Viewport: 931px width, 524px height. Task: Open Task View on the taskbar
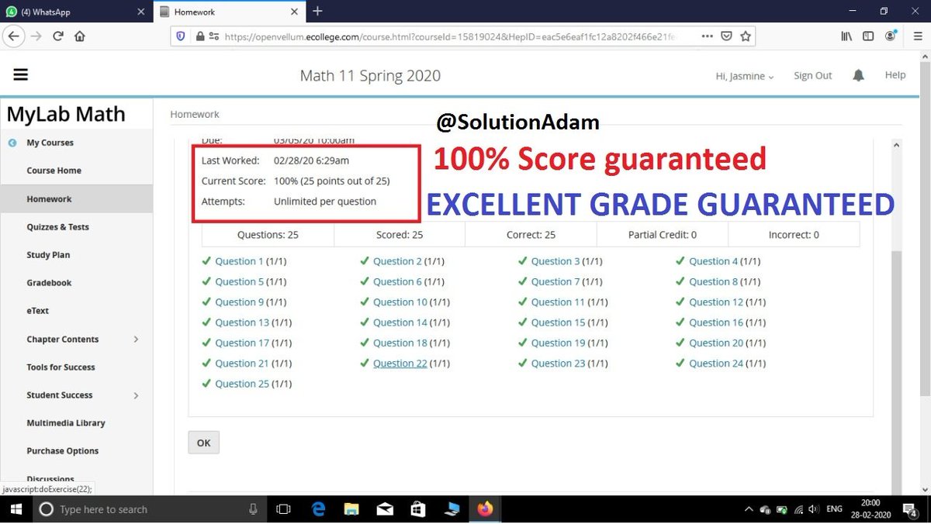283,509
